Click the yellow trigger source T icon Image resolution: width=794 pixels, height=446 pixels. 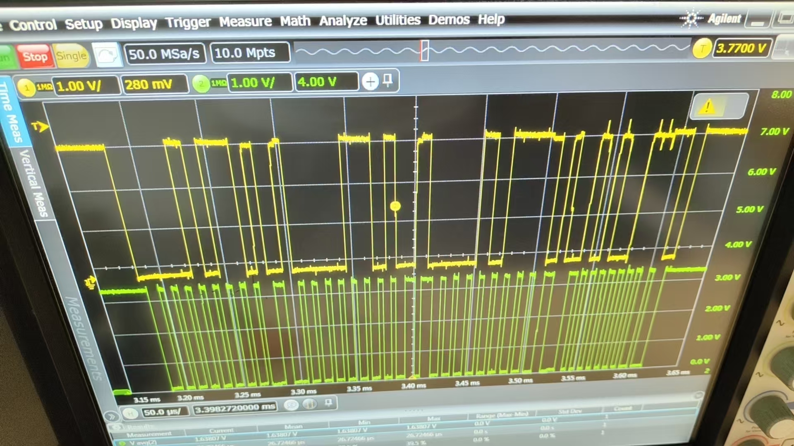click(701, 49)
